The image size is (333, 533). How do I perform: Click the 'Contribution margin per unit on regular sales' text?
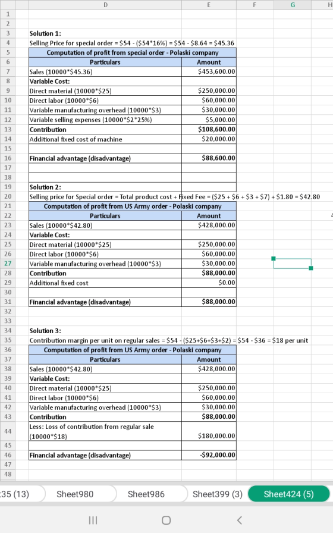[169, 340]
